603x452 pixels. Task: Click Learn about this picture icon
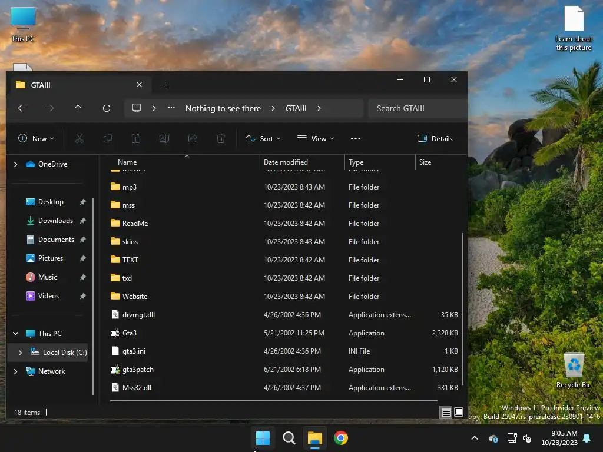click(x=574, y=28)
